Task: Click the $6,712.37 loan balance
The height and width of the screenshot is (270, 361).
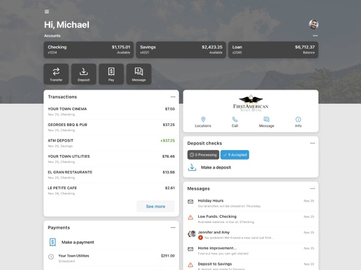Action: point(305,47)
